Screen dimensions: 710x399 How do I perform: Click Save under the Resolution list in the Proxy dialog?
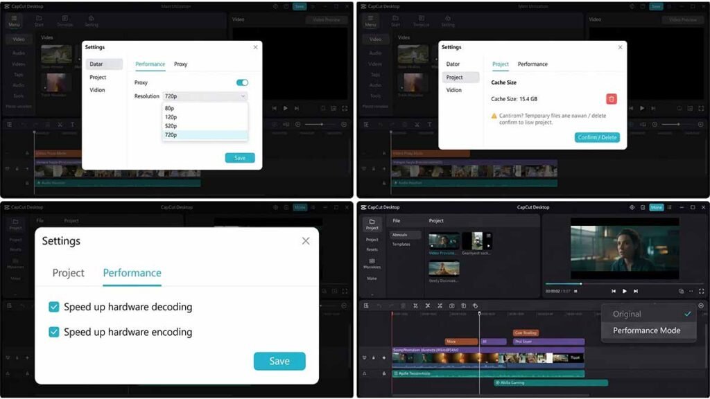240,158
